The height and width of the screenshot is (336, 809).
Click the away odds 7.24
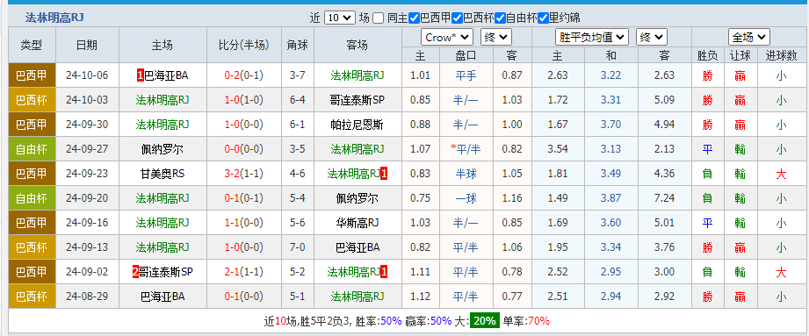pos(664,198)
